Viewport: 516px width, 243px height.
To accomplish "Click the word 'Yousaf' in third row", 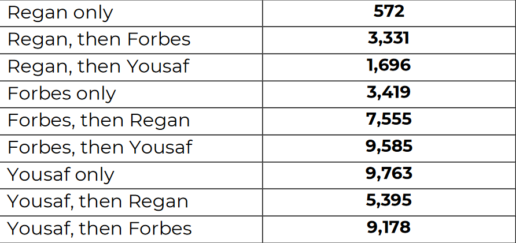I will (x=159, y=66).
